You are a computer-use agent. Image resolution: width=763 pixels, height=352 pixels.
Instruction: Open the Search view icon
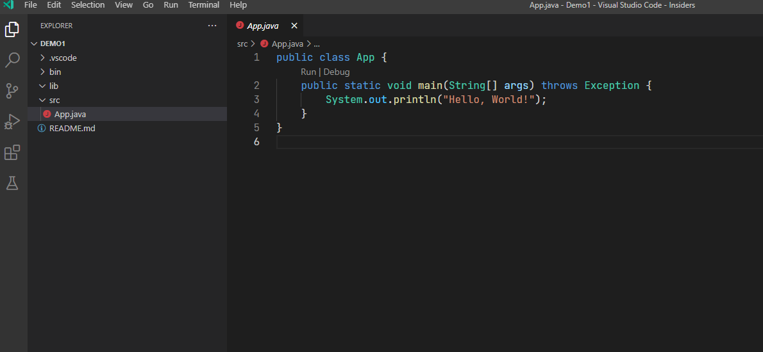(x=12, y=60)
